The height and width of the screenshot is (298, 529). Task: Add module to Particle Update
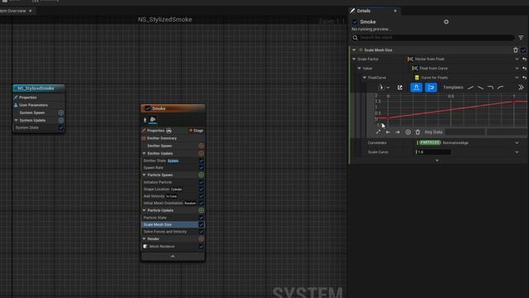click(201, 210)
